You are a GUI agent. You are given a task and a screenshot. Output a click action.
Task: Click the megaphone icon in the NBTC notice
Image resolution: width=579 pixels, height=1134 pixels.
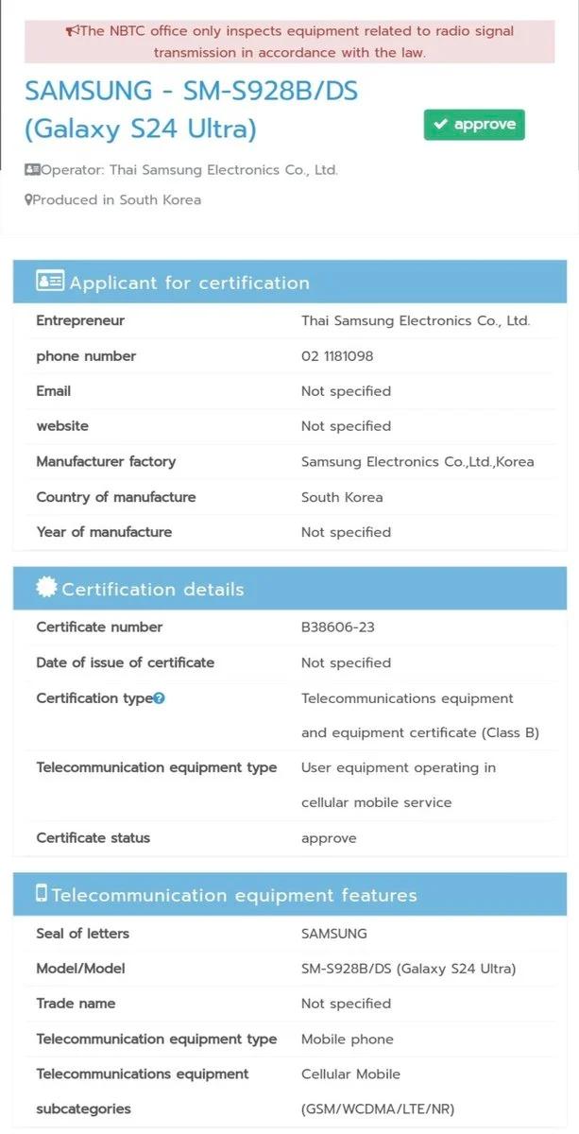[x=72, y=31]
